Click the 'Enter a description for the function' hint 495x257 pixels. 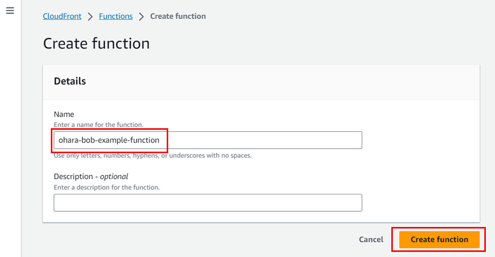click(x=107, y=187)
